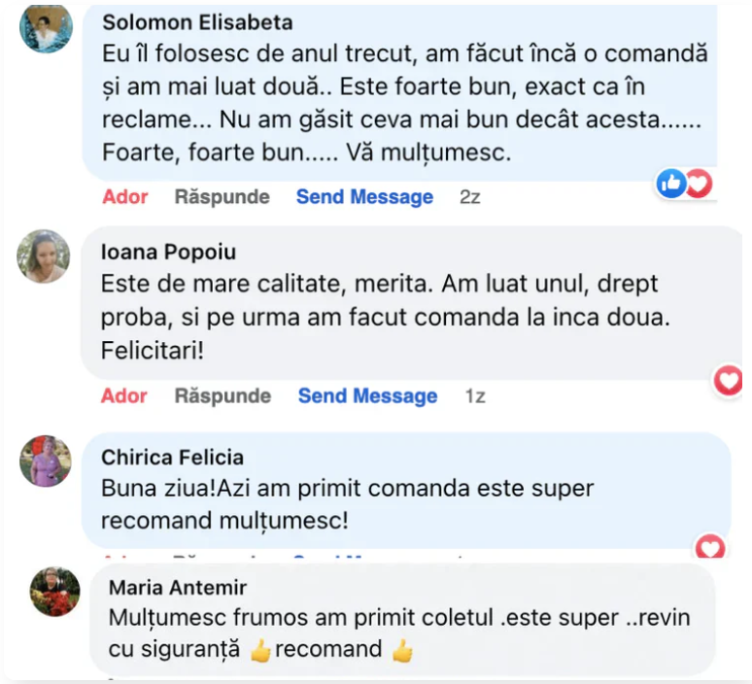This screenshot has height=684, width=752.
Task: Click the Chirica Felicia name link
Action: 173,458
